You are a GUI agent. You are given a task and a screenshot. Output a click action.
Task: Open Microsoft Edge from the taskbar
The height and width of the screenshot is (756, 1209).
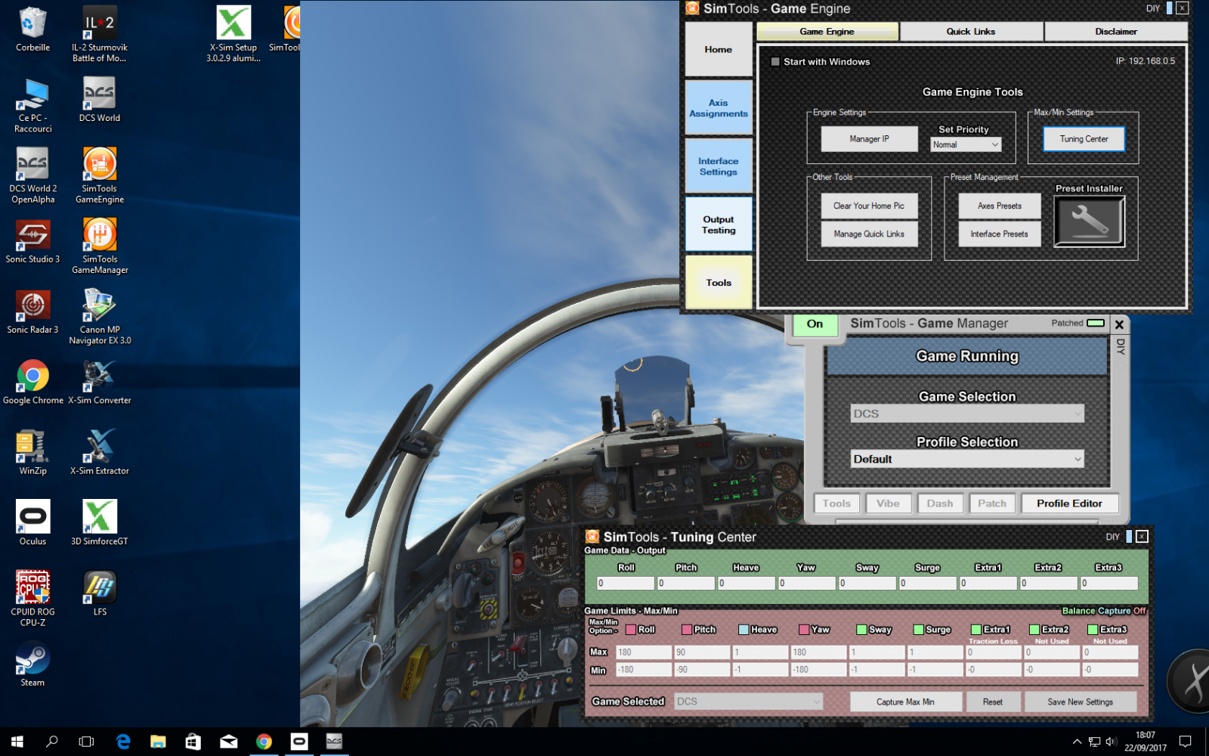[x=123, y=742]
